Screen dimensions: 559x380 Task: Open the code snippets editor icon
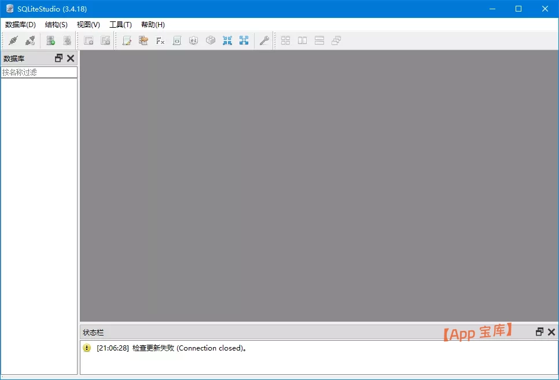[x=177, y=40]
